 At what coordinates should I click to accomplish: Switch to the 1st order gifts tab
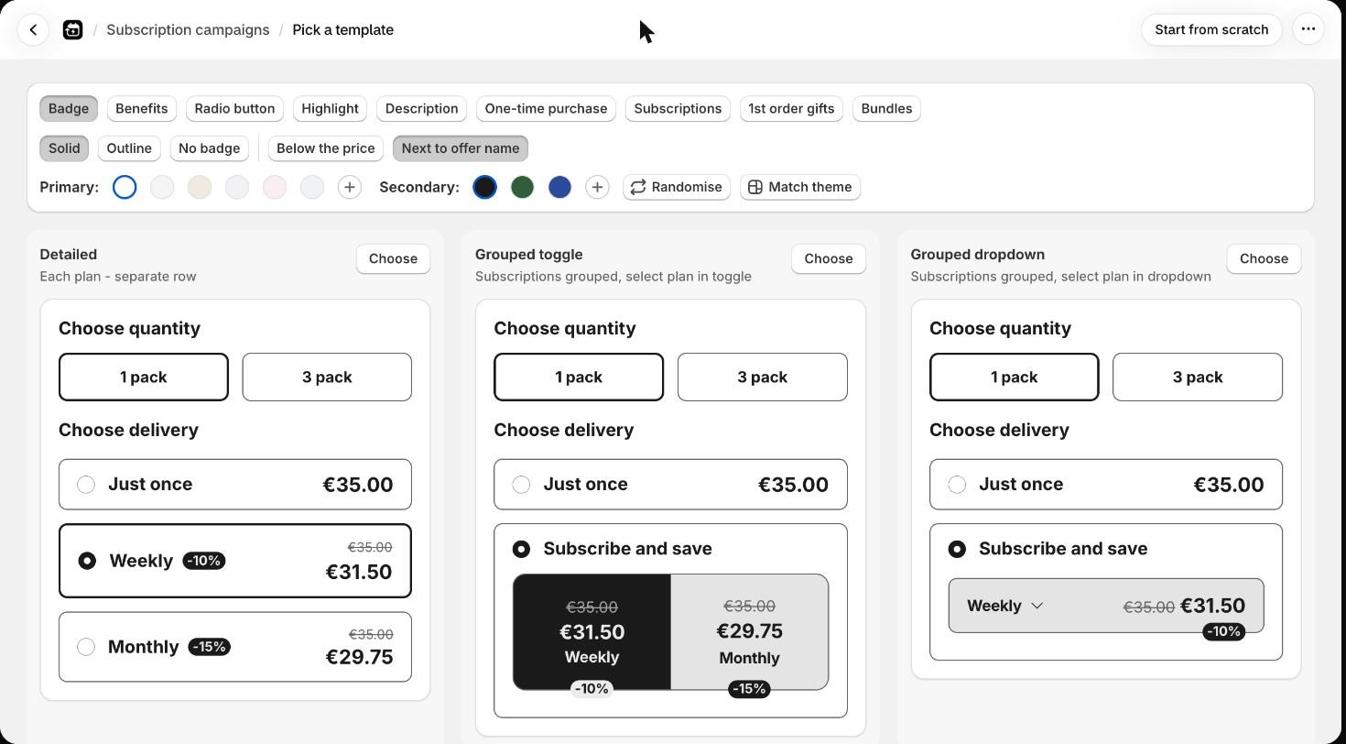(x=791, y=108)
